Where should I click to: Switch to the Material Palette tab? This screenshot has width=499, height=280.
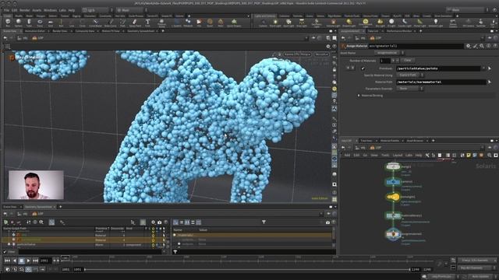coord(390,140)
